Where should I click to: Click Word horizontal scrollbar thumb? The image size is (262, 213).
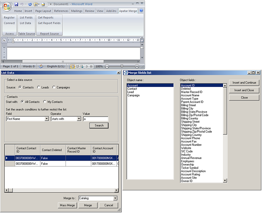click(63, 62)
